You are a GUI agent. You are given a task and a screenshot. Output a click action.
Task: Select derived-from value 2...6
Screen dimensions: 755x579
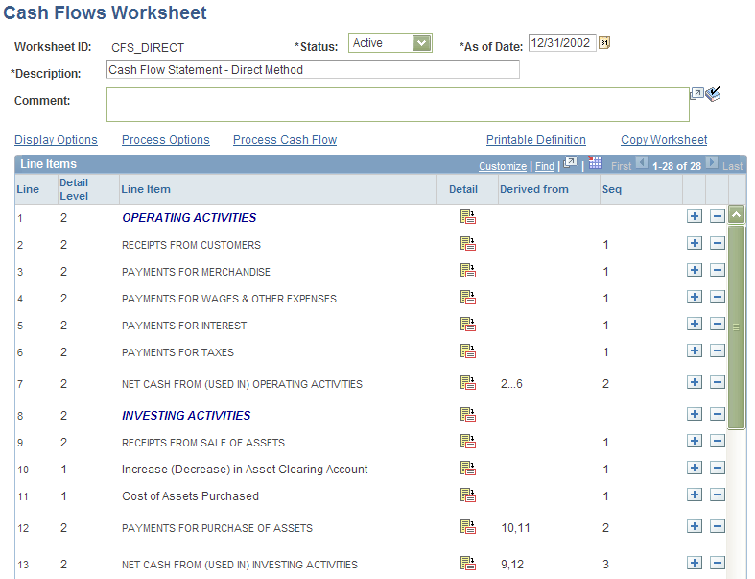coord(511,384)
